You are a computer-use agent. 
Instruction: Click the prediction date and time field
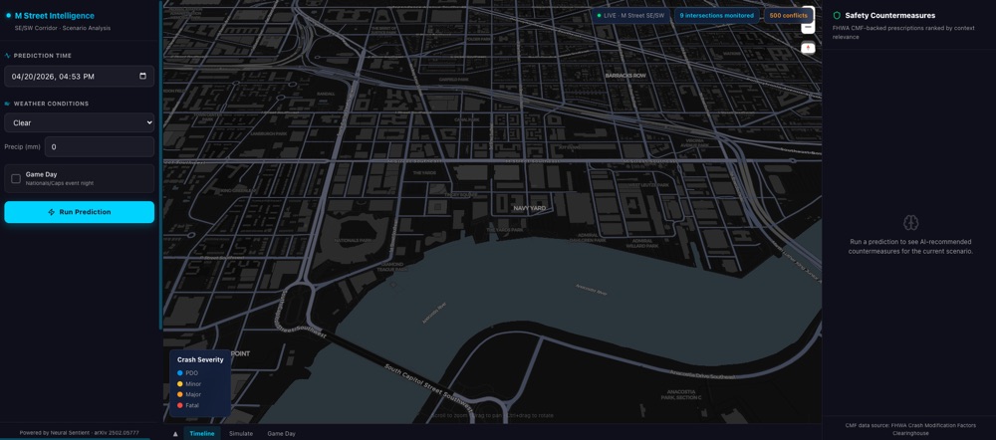point(70,76)
